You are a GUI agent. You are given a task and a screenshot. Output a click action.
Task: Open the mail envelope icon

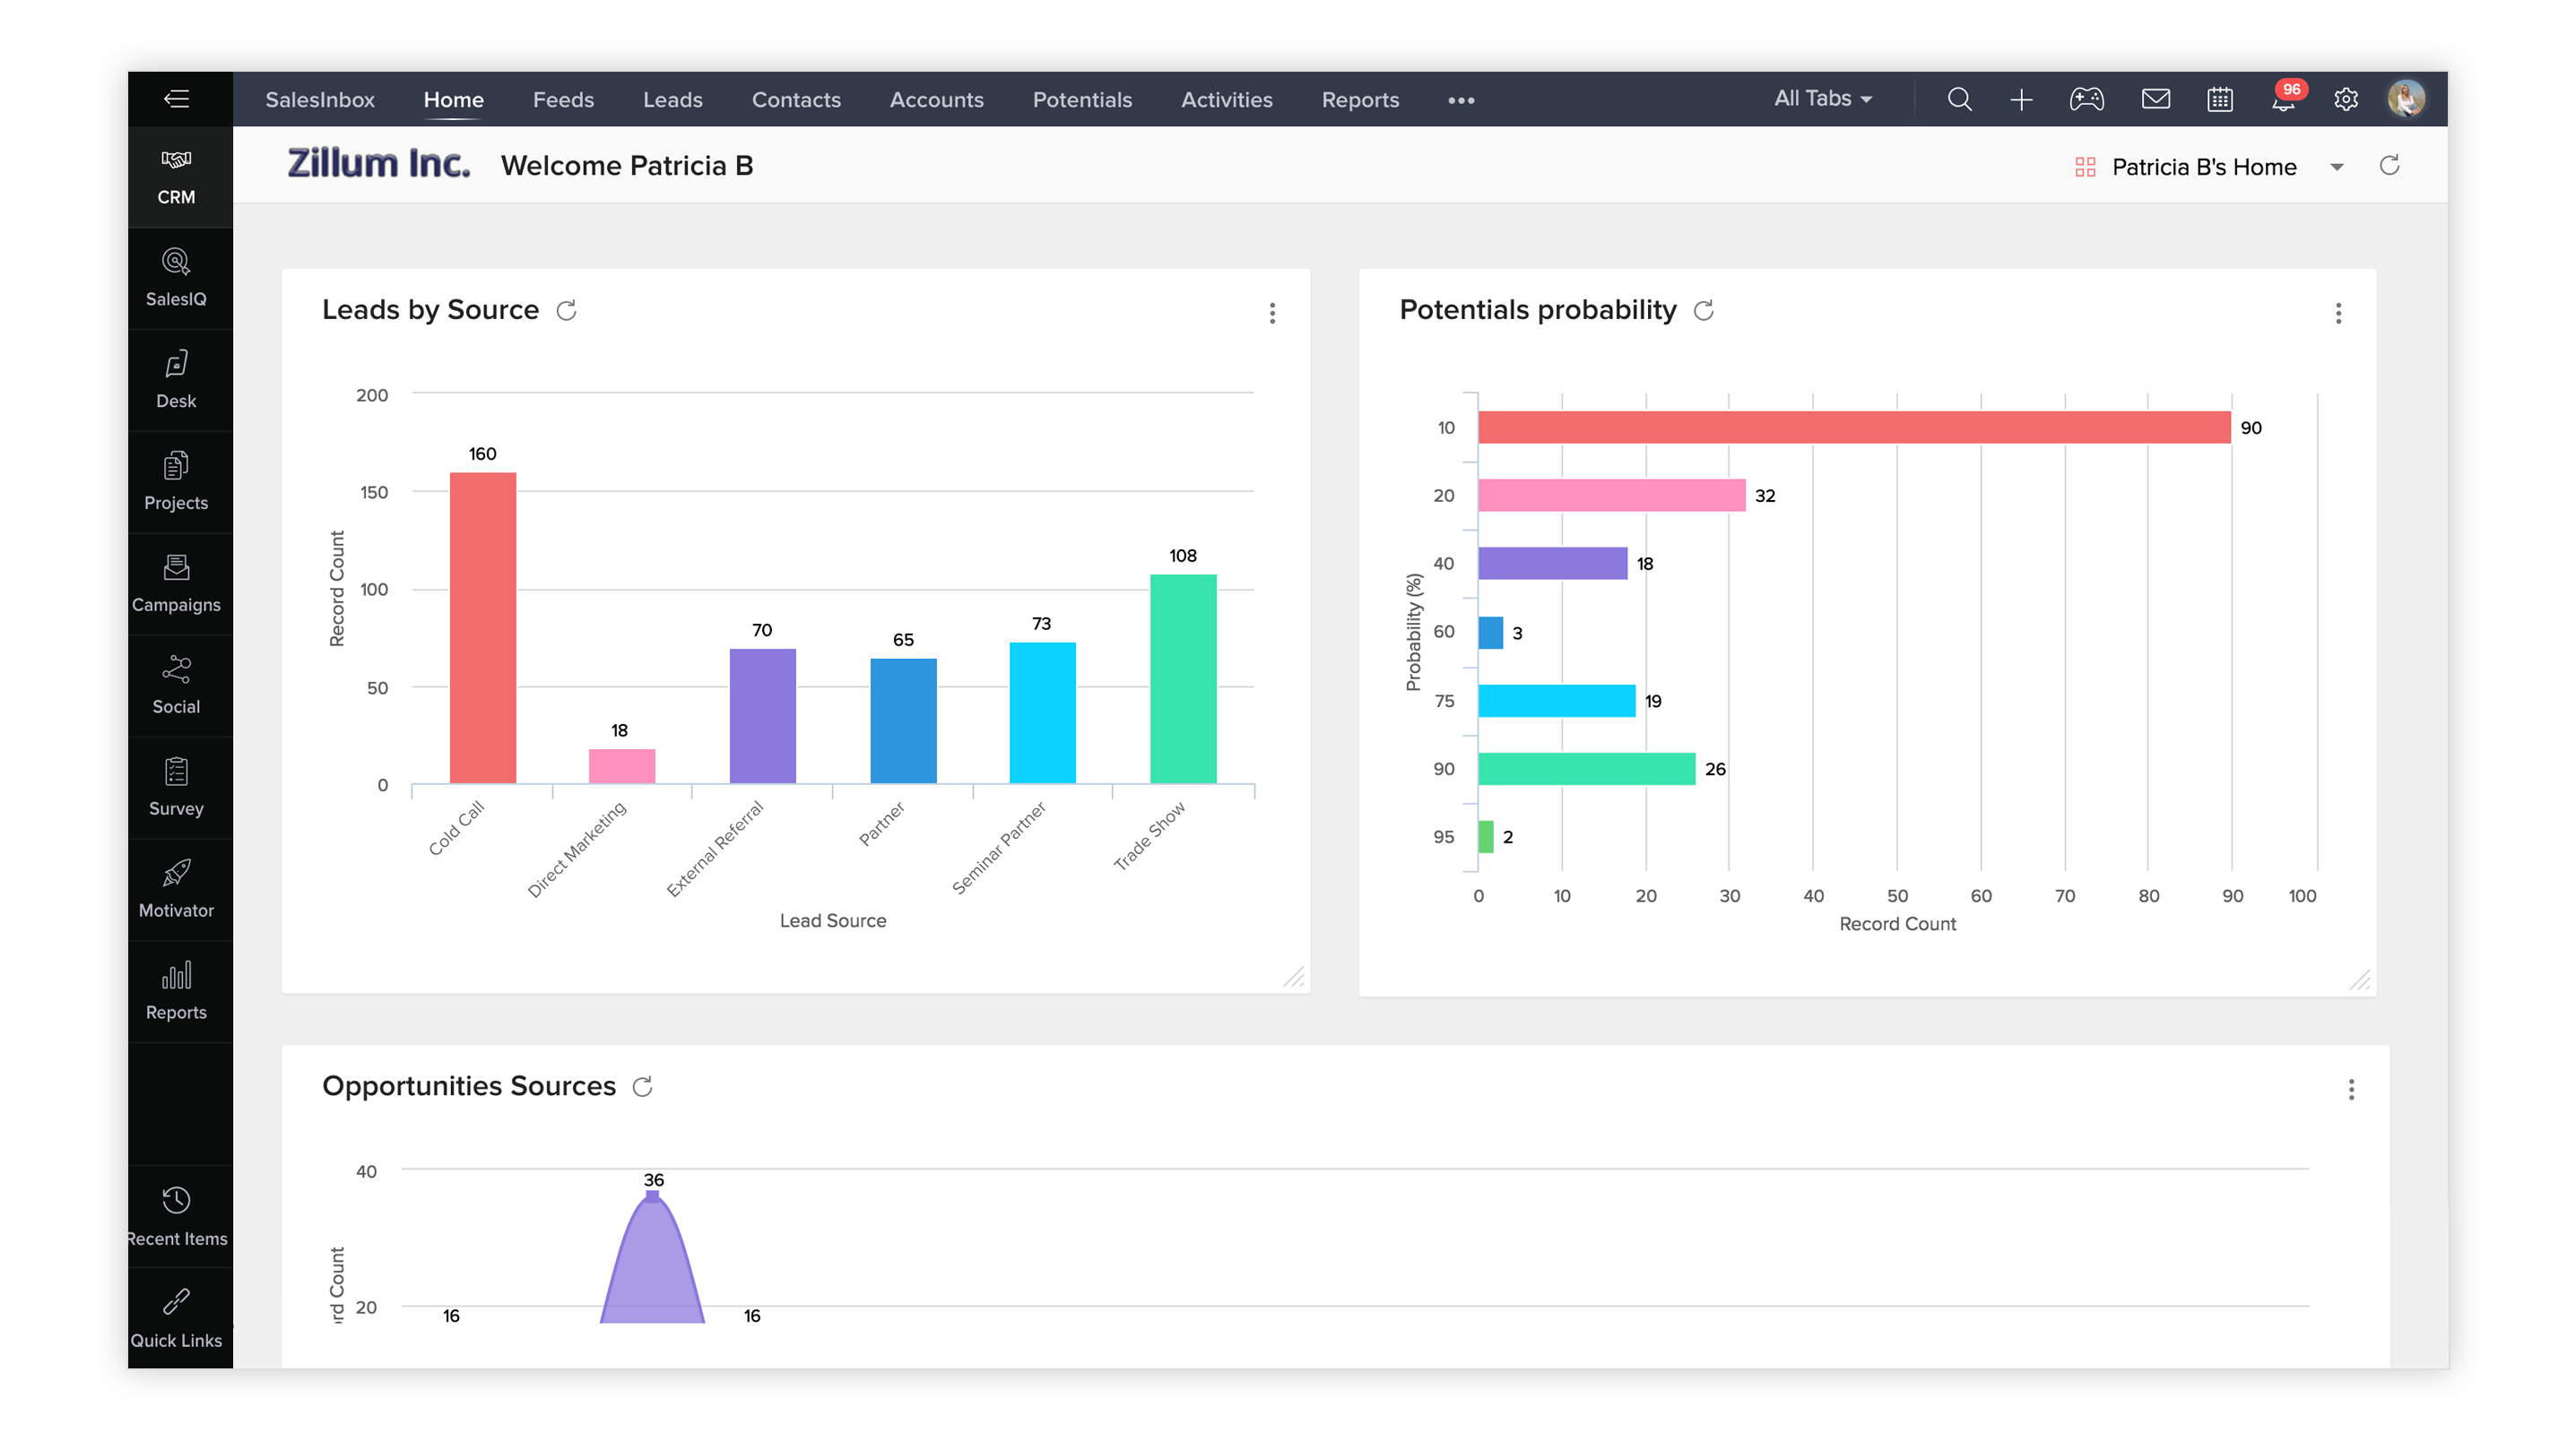2155,99
